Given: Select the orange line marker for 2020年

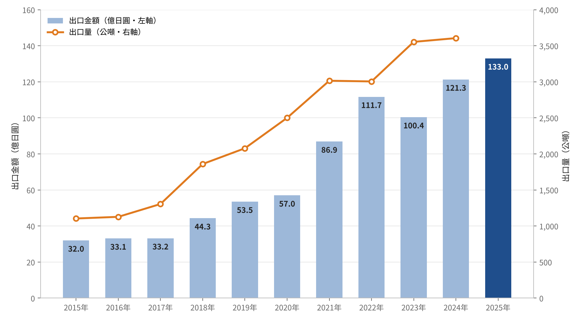Looking at the screenshot, I should 287,118.
